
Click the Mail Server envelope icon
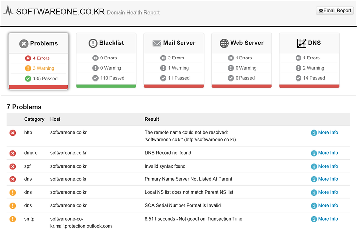157,43
